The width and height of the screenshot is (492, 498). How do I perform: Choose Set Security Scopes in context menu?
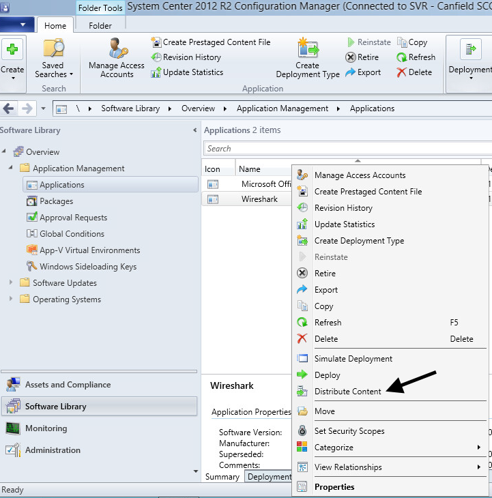[x=390, y=431]
